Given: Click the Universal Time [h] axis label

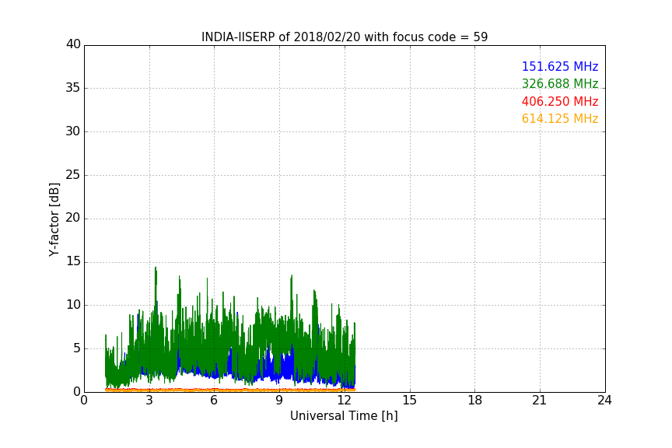Looking at the screenshot, I should (344, 416).
